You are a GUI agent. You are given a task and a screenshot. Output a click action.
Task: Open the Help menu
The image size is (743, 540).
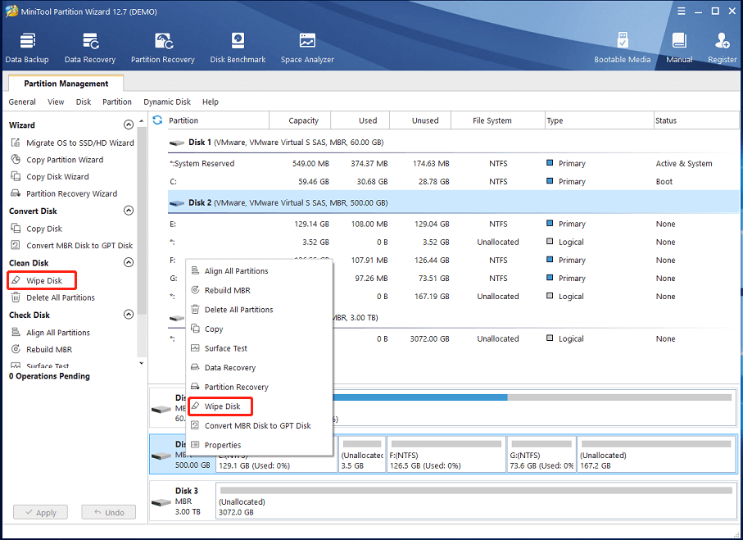pos(211,102)
